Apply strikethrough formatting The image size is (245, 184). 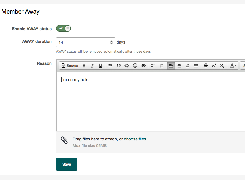(x=206, y=66)
